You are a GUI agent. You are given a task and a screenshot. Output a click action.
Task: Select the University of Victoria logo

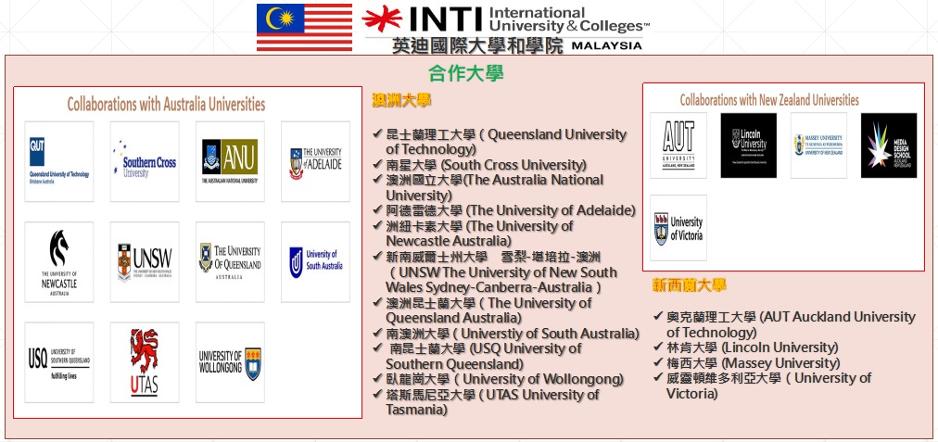pyautogui.click(x=678, y=228)
